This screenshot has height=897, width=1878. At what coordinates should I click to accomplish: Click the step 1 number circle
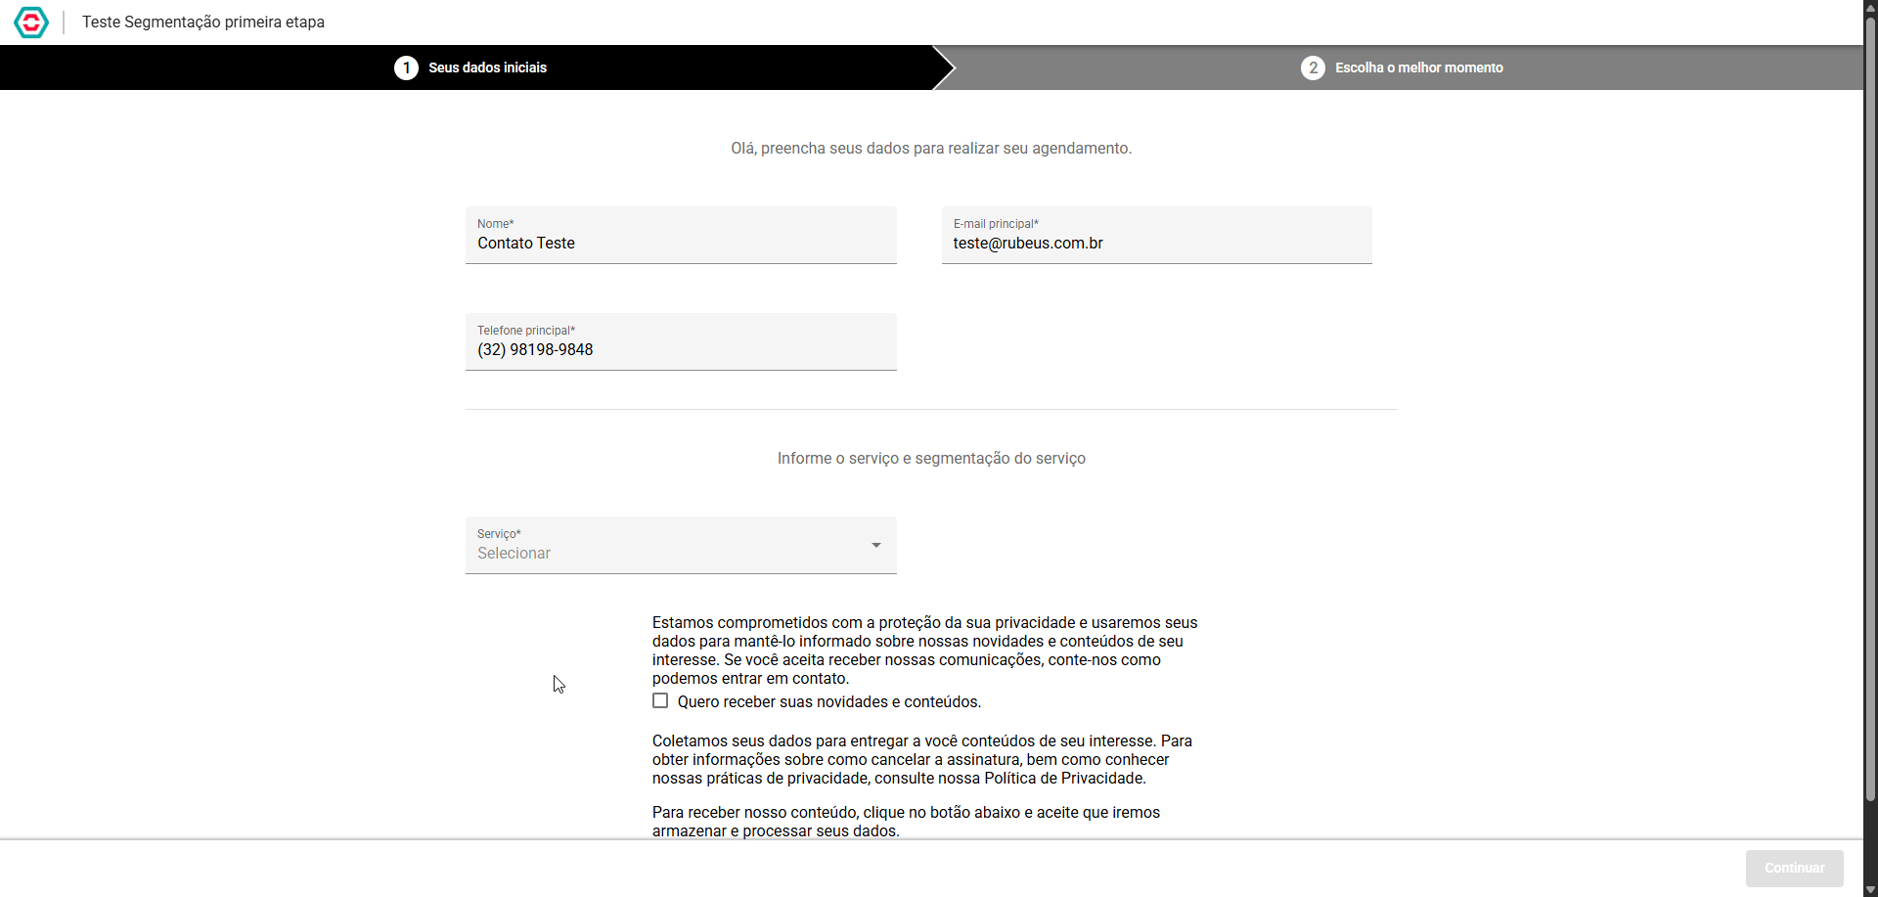tap(406, 67)
